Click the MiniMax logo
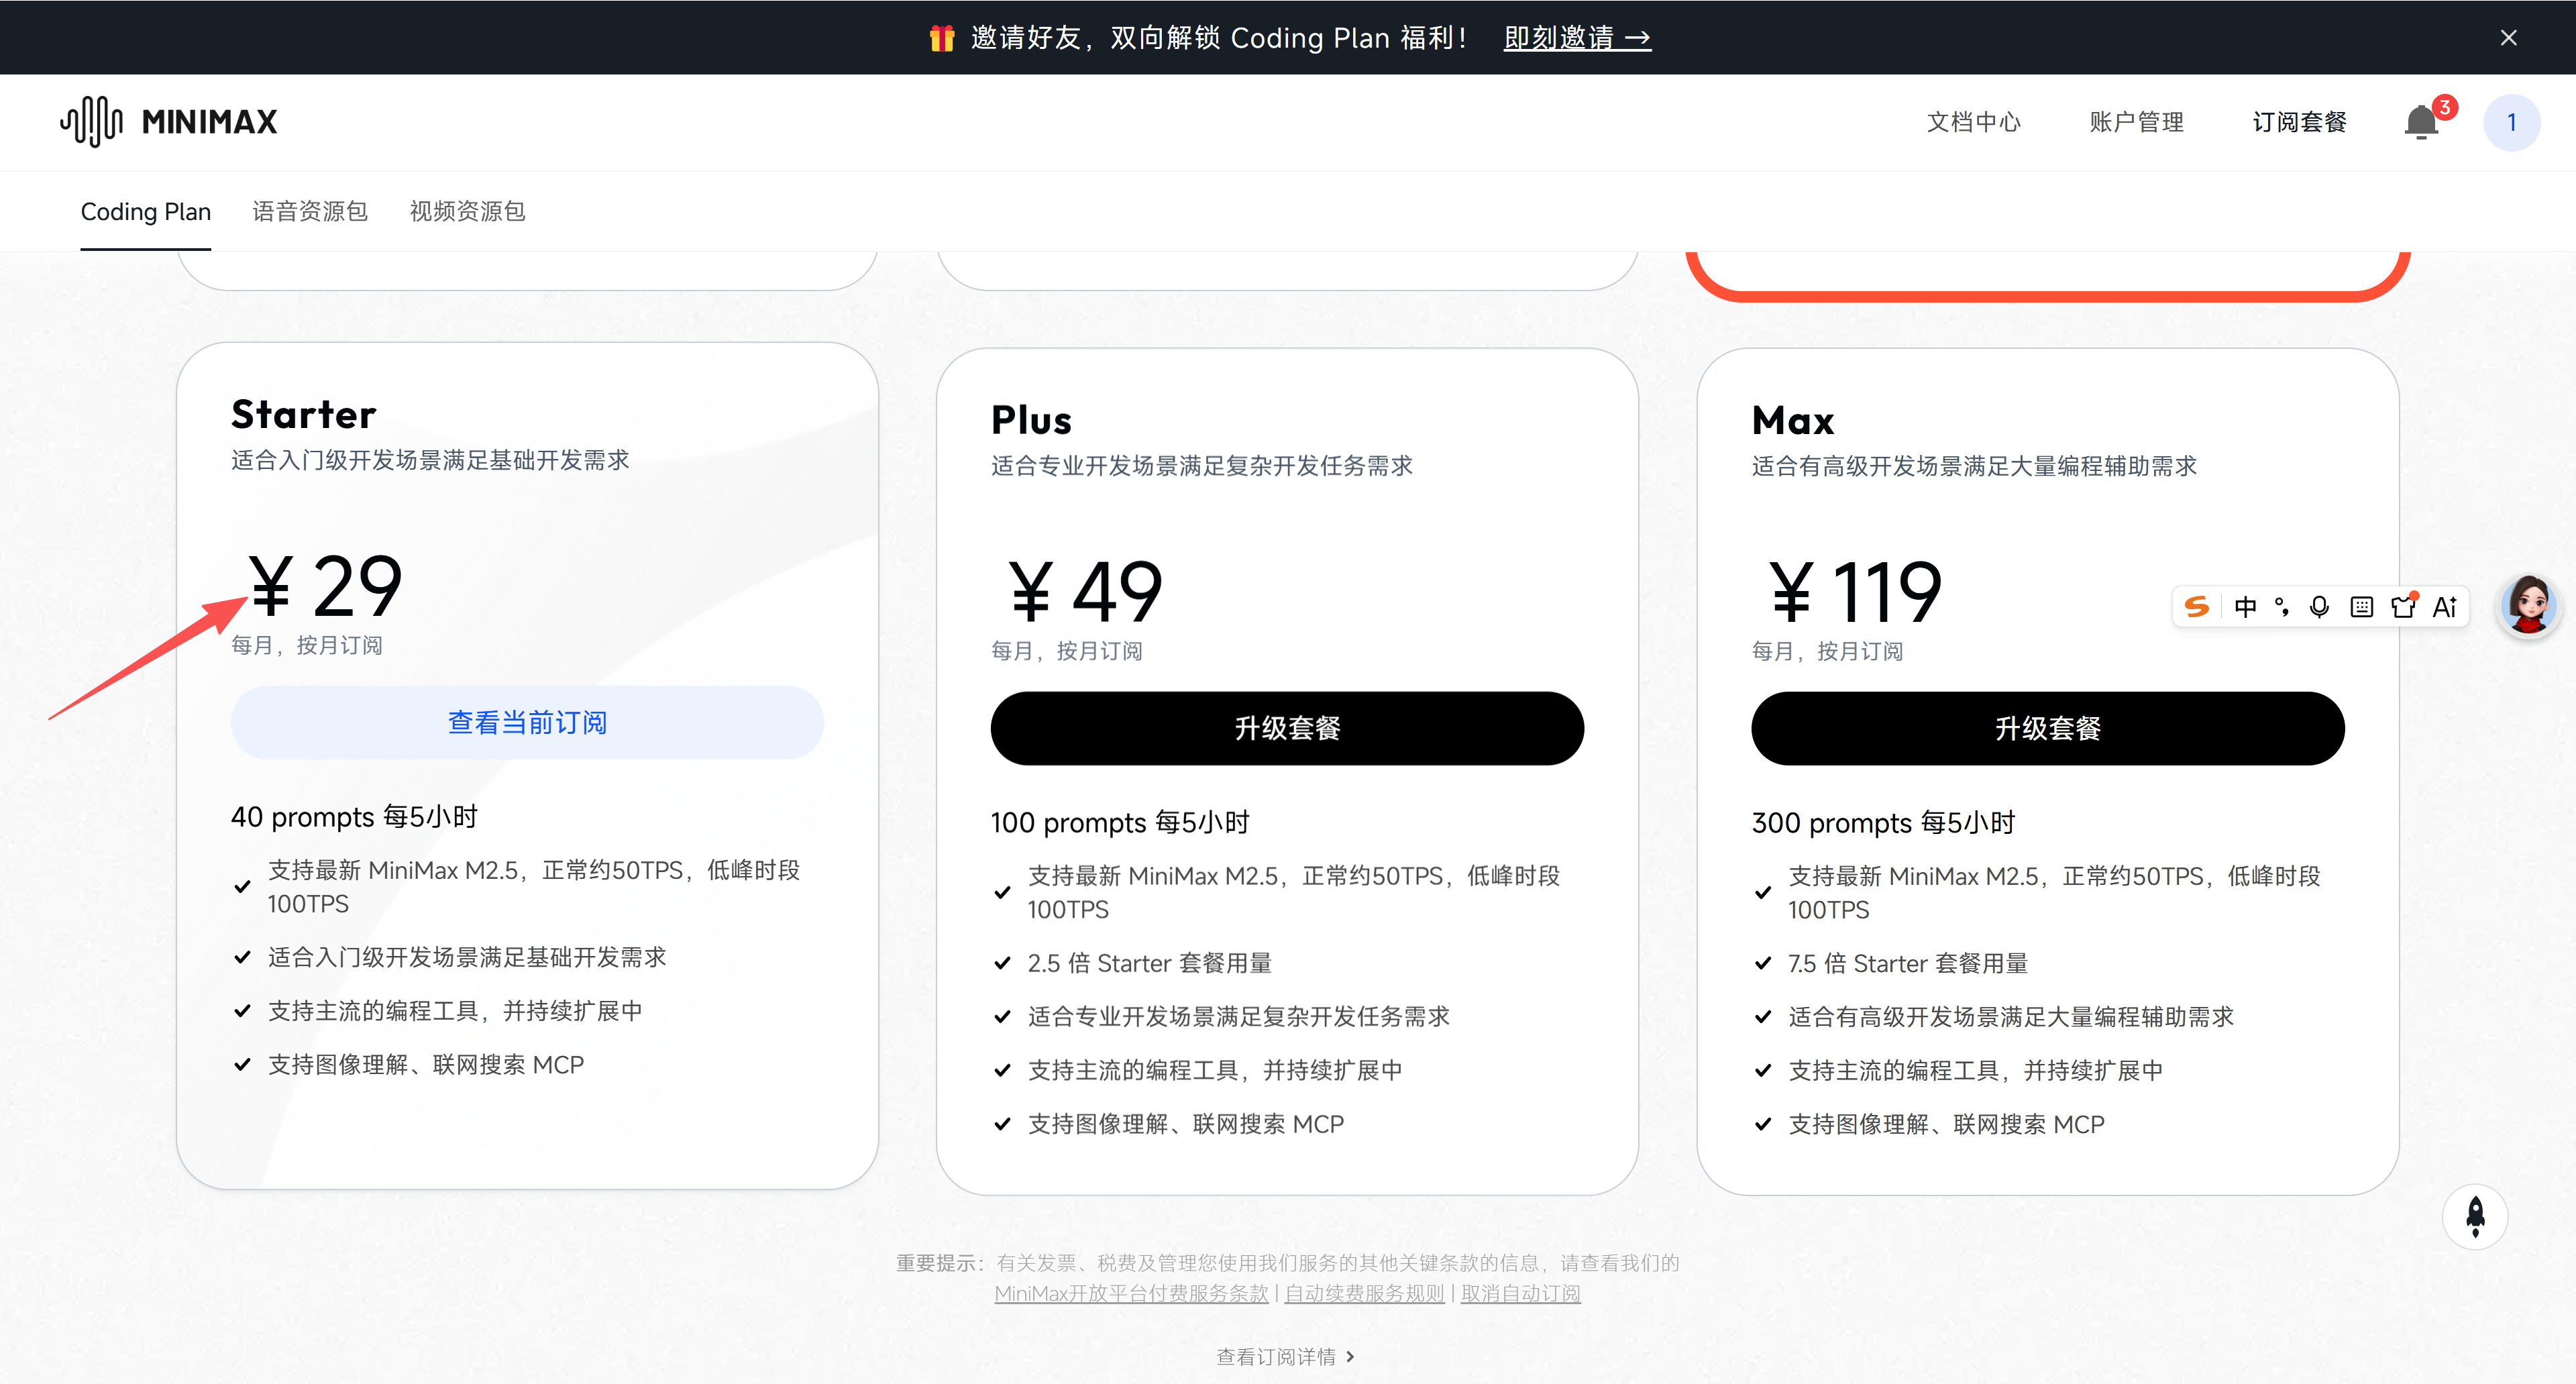 [x=169, y=122]
